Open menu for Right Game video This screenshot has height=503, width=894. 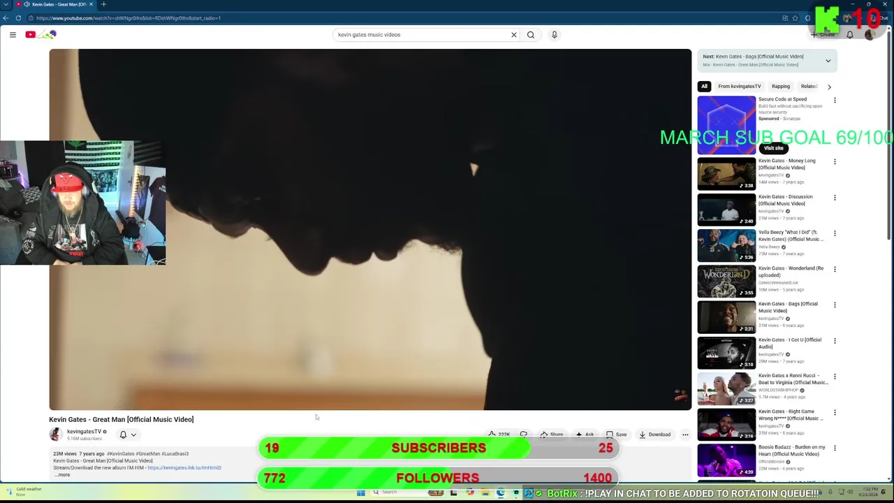835,413
